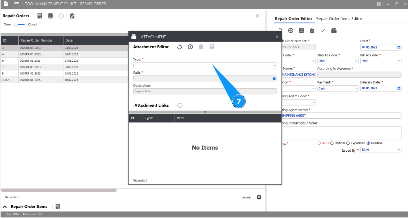Add a new repair order in editor
This screenshot has width=408, height=218.
(x=291, y=30)
